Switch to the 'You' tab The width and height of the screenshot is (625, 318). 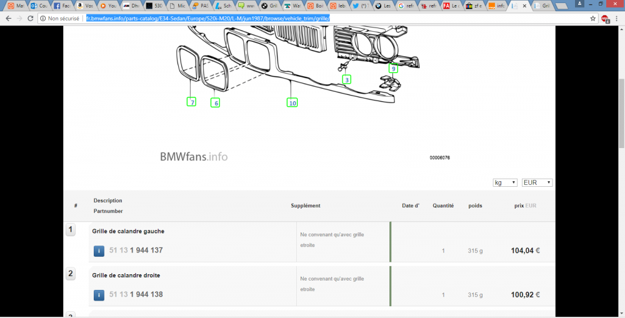(x=108, y=6)
